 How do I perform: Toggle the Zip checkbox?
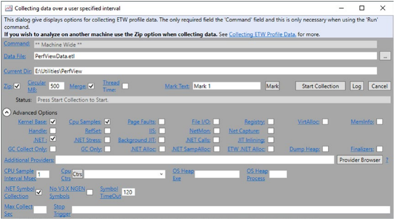pos(17,86)
